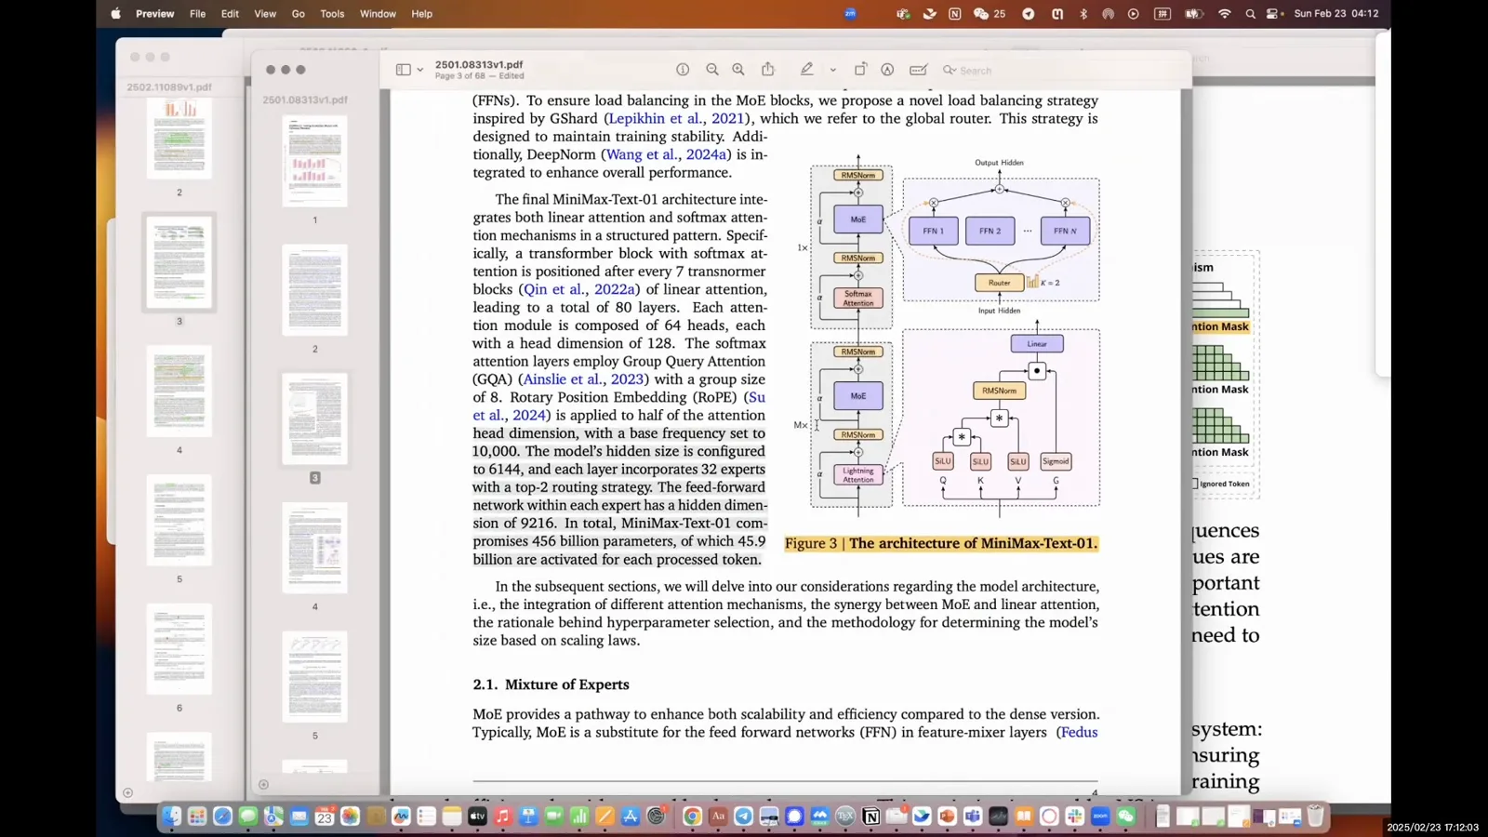Click the '2.1. Mixture of Experts' heading

pyautogui.click(x=551, y=684)
